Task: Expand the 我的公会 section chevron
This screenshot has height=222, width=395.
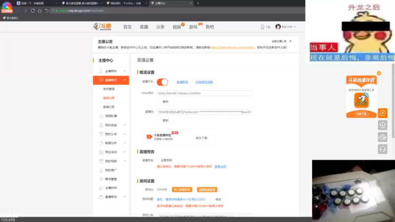Action: pyautogui.click(x=124, y=134)
